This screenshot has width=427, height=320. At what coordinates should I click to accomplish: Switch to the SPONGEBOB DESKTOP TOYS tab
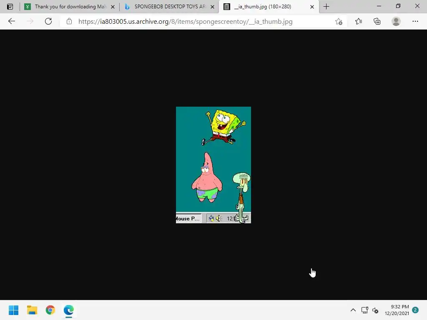click(169, 7)
